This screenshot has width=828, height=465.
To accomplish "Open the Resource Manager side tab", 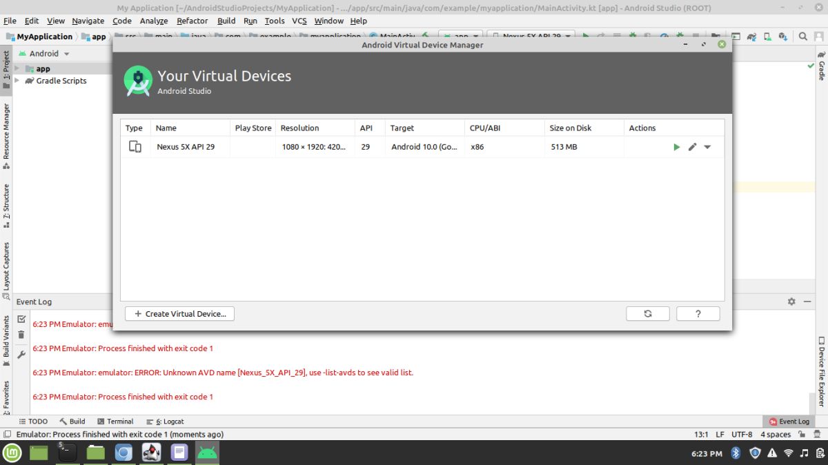I will pyautogui.click(x=6, y=137).
